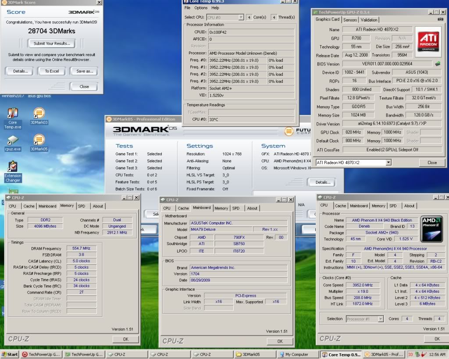Expand the ATI Radeon HD 4870 X2 dropdown

[388, 163]
